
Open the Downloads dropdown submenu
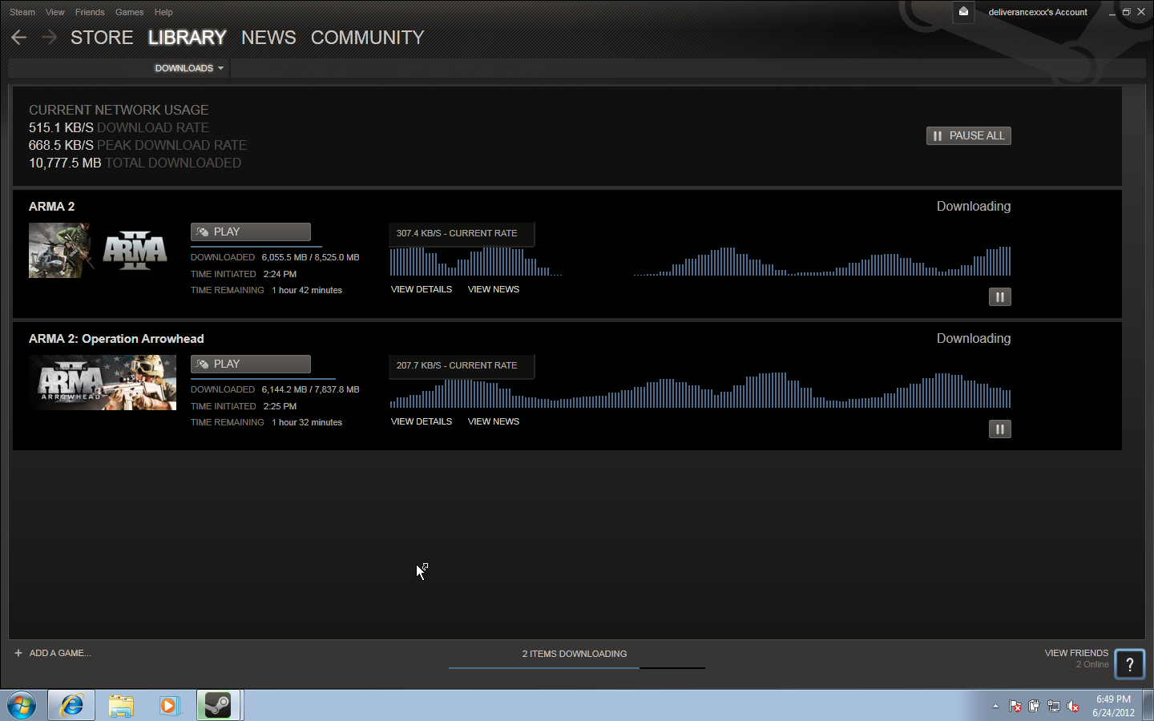tap(189, 68)
